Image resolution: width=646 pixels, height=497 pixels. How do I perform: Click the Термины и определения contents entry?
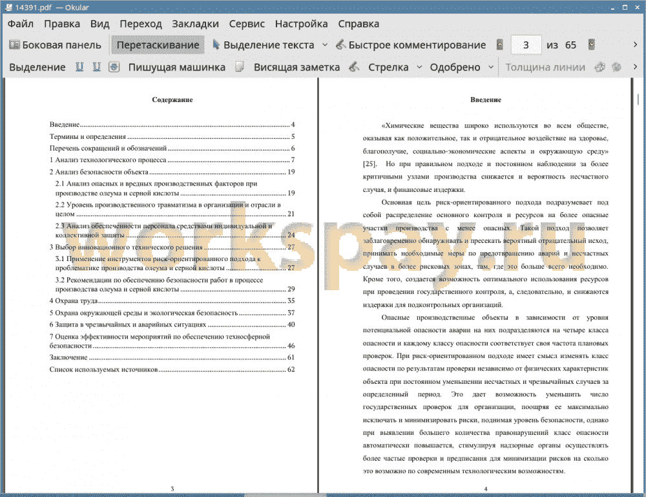click(x=172, y=136)
